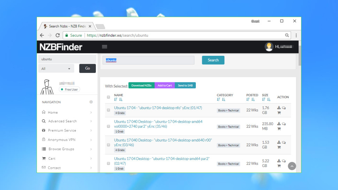
Task: Open the hamburger menu in NZBFinder header
Action: 105,47
